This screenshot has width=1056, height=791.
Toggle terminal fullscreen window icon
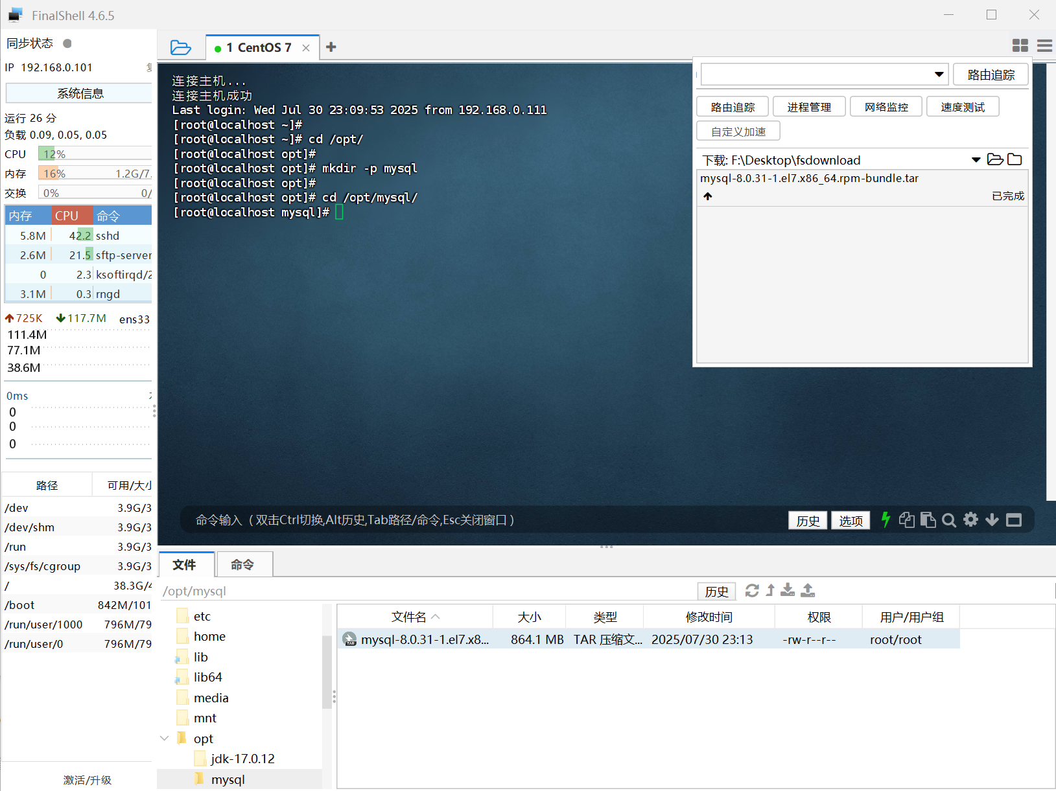1014,520
